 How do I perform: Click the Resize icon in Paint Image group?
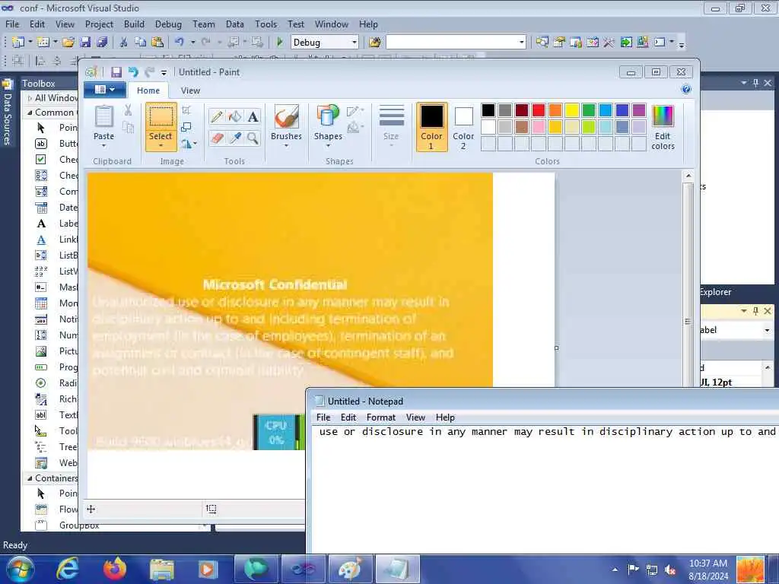tap(186, 127)
